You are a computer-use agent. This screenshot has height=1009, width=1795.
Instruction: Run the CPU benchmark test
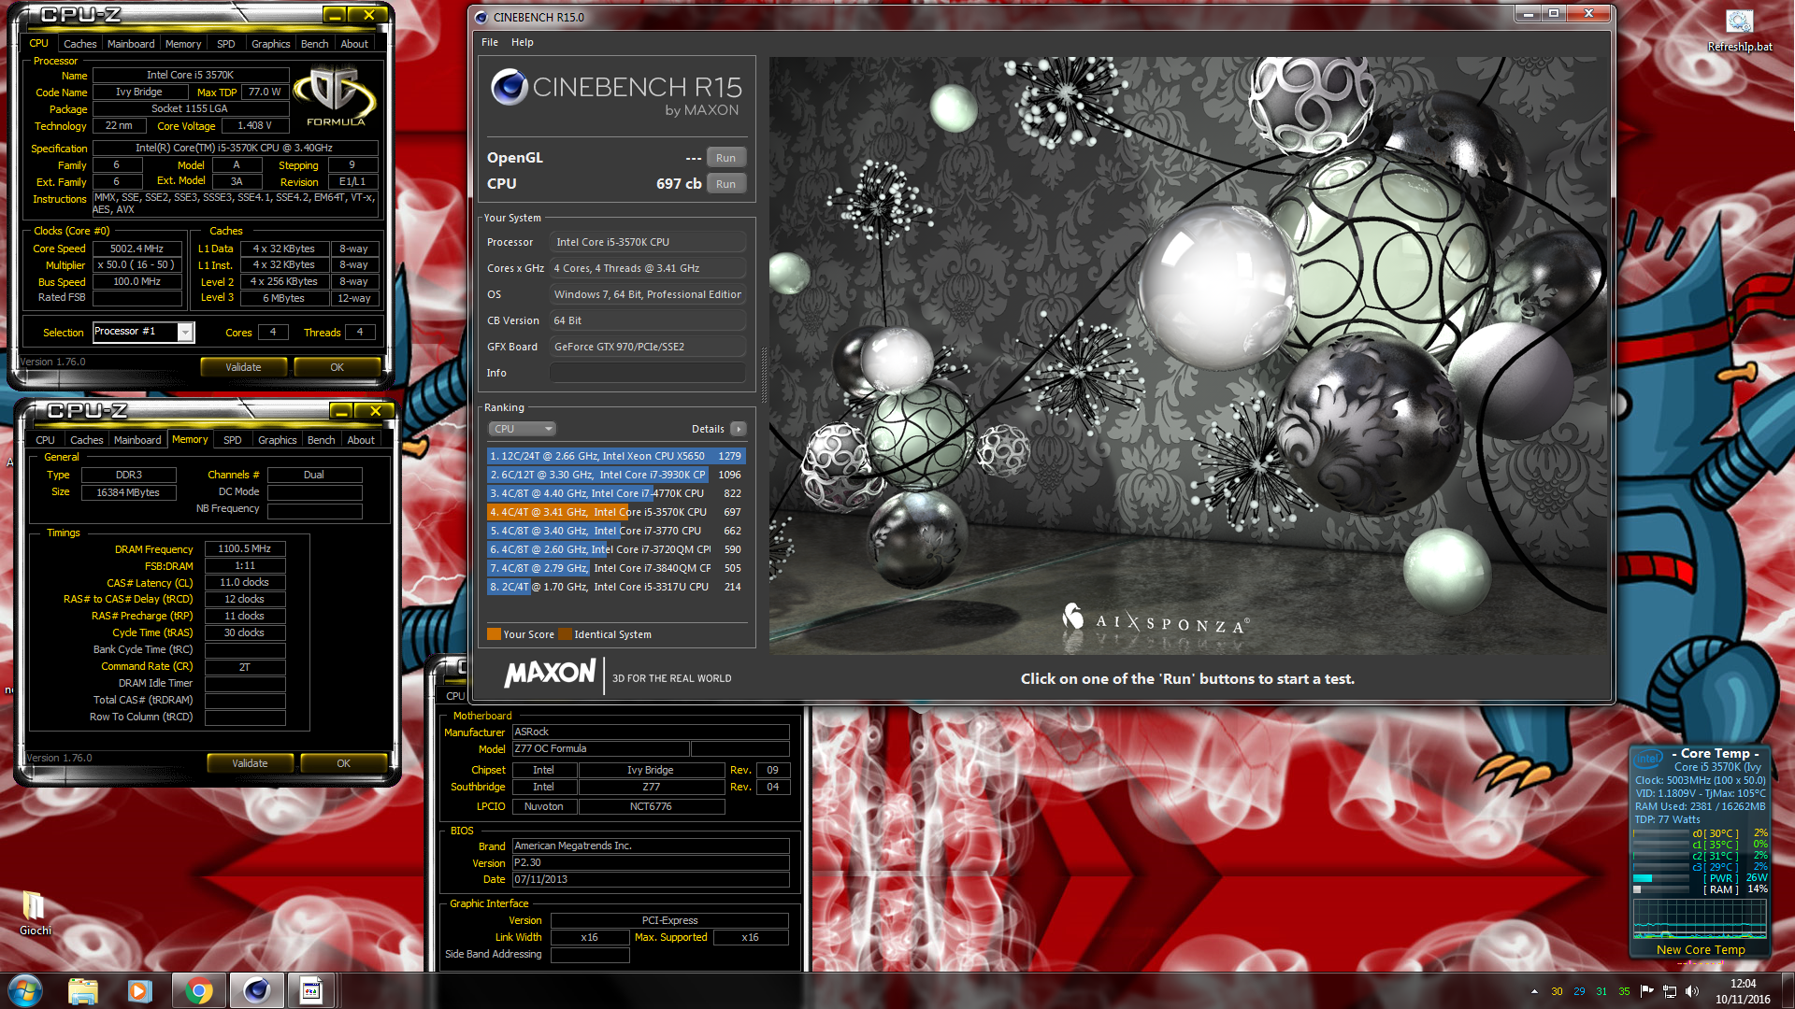click(725, 184)
